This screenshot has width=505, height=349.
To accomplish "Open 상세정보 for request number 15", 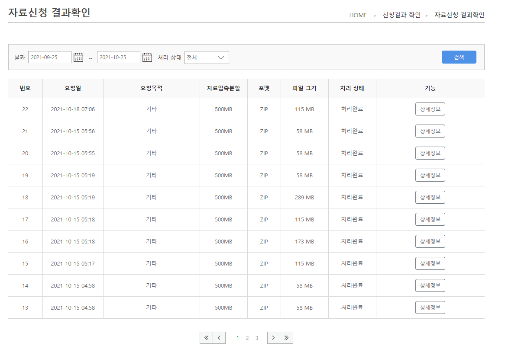I will pos(430,263).
